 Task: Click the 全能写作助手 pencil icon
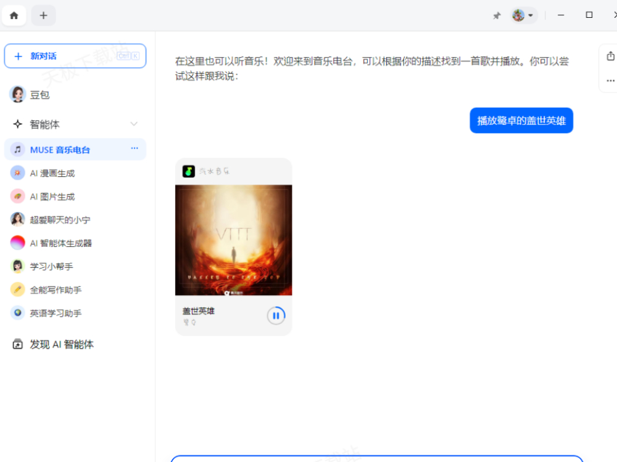click(18, 290)
